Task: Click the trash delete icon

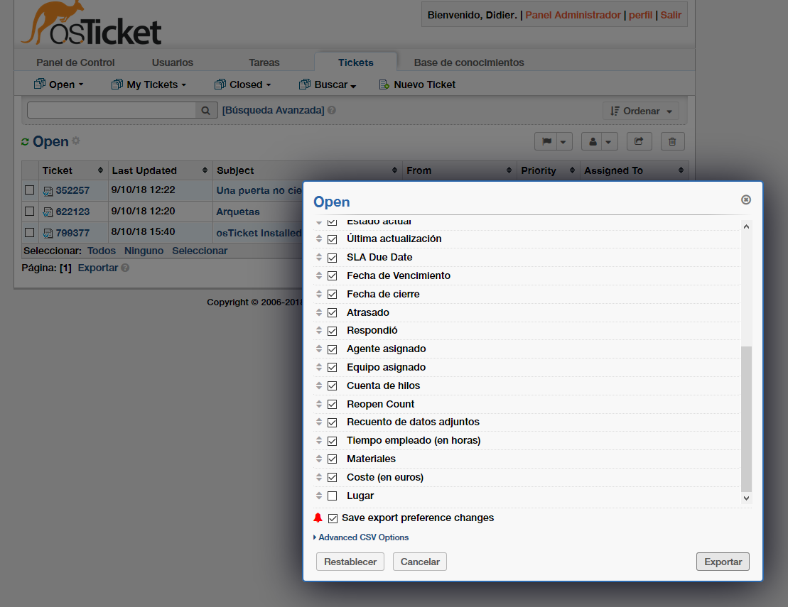Action: tap(672, 141)
